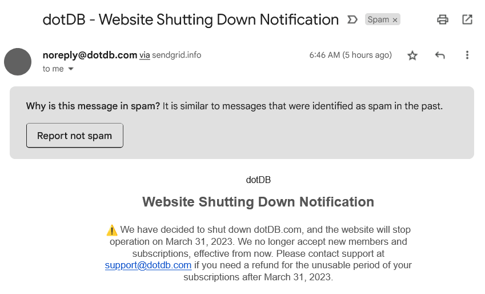Toggle the importance marker beside the subject
The height and width of the screenshot is (294, 485).
point(352,20)
